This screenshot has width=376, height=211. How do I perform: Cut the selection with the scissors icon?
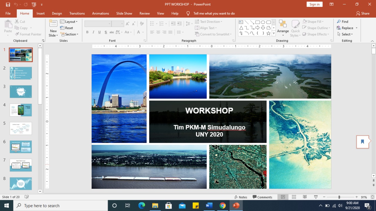point(20,22)
